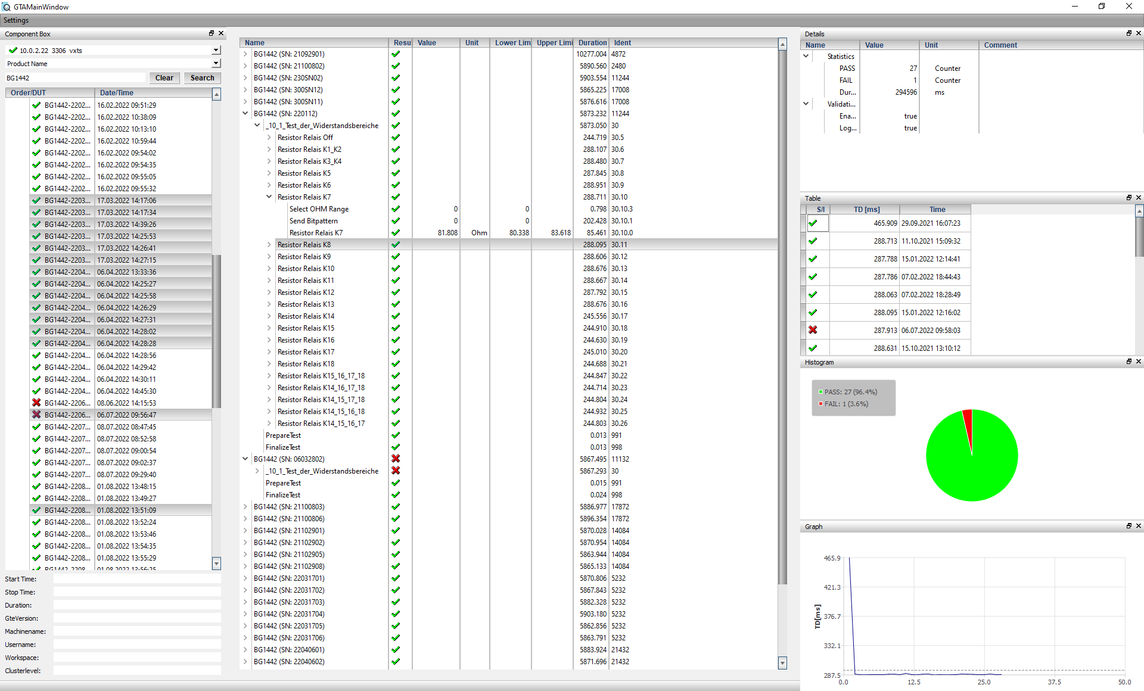Screen dimensions: 1144x691
Task: Undock the Graph panel
Action: pos(1129,526)
